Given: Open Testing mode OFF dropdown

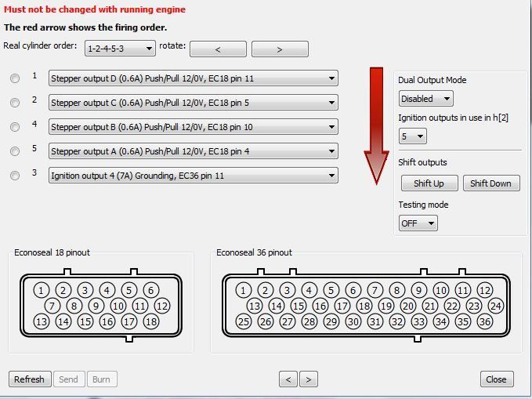Looking at the screenshot, I should click(x=418, y=223).
